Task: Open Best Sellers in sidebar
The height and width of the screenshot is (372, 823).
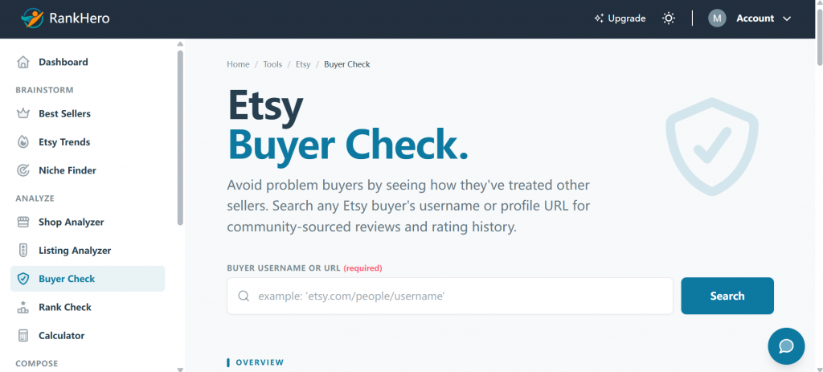Action: click(88, 113)
